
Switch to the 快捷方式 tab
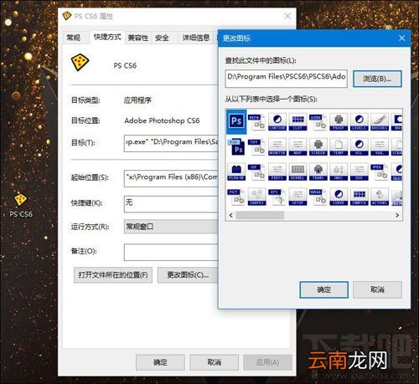pos(107,37)
